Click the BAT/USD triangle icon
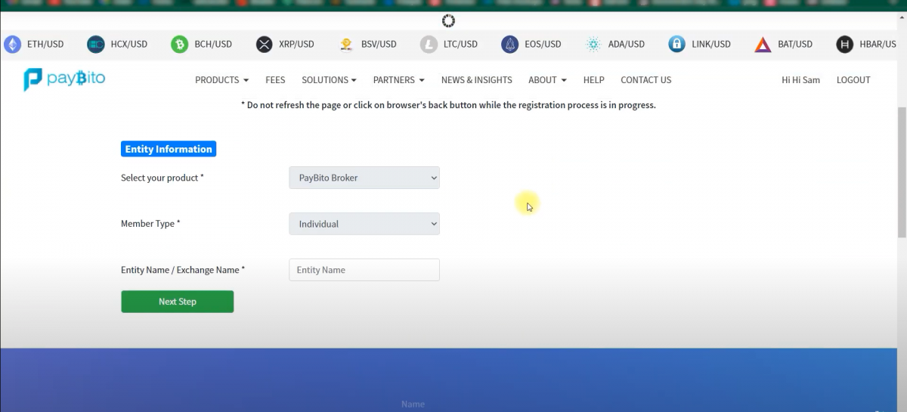Screen dimensions: 907x412 point(763,45)
